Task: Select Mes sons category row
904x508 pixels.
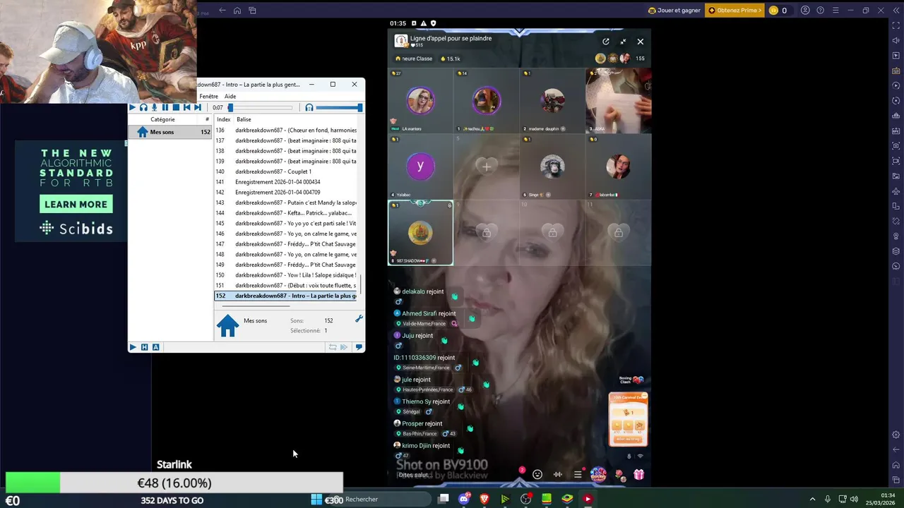Action: tap(170, 132)
